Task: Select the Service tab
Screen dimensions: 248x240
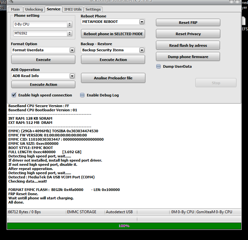Action: (x=54, y=9)
